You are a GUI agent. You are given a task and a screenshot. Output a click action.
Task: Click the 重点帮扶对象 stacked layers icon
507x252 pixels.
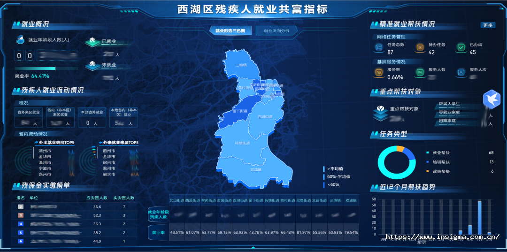click(x=380, y=112)
